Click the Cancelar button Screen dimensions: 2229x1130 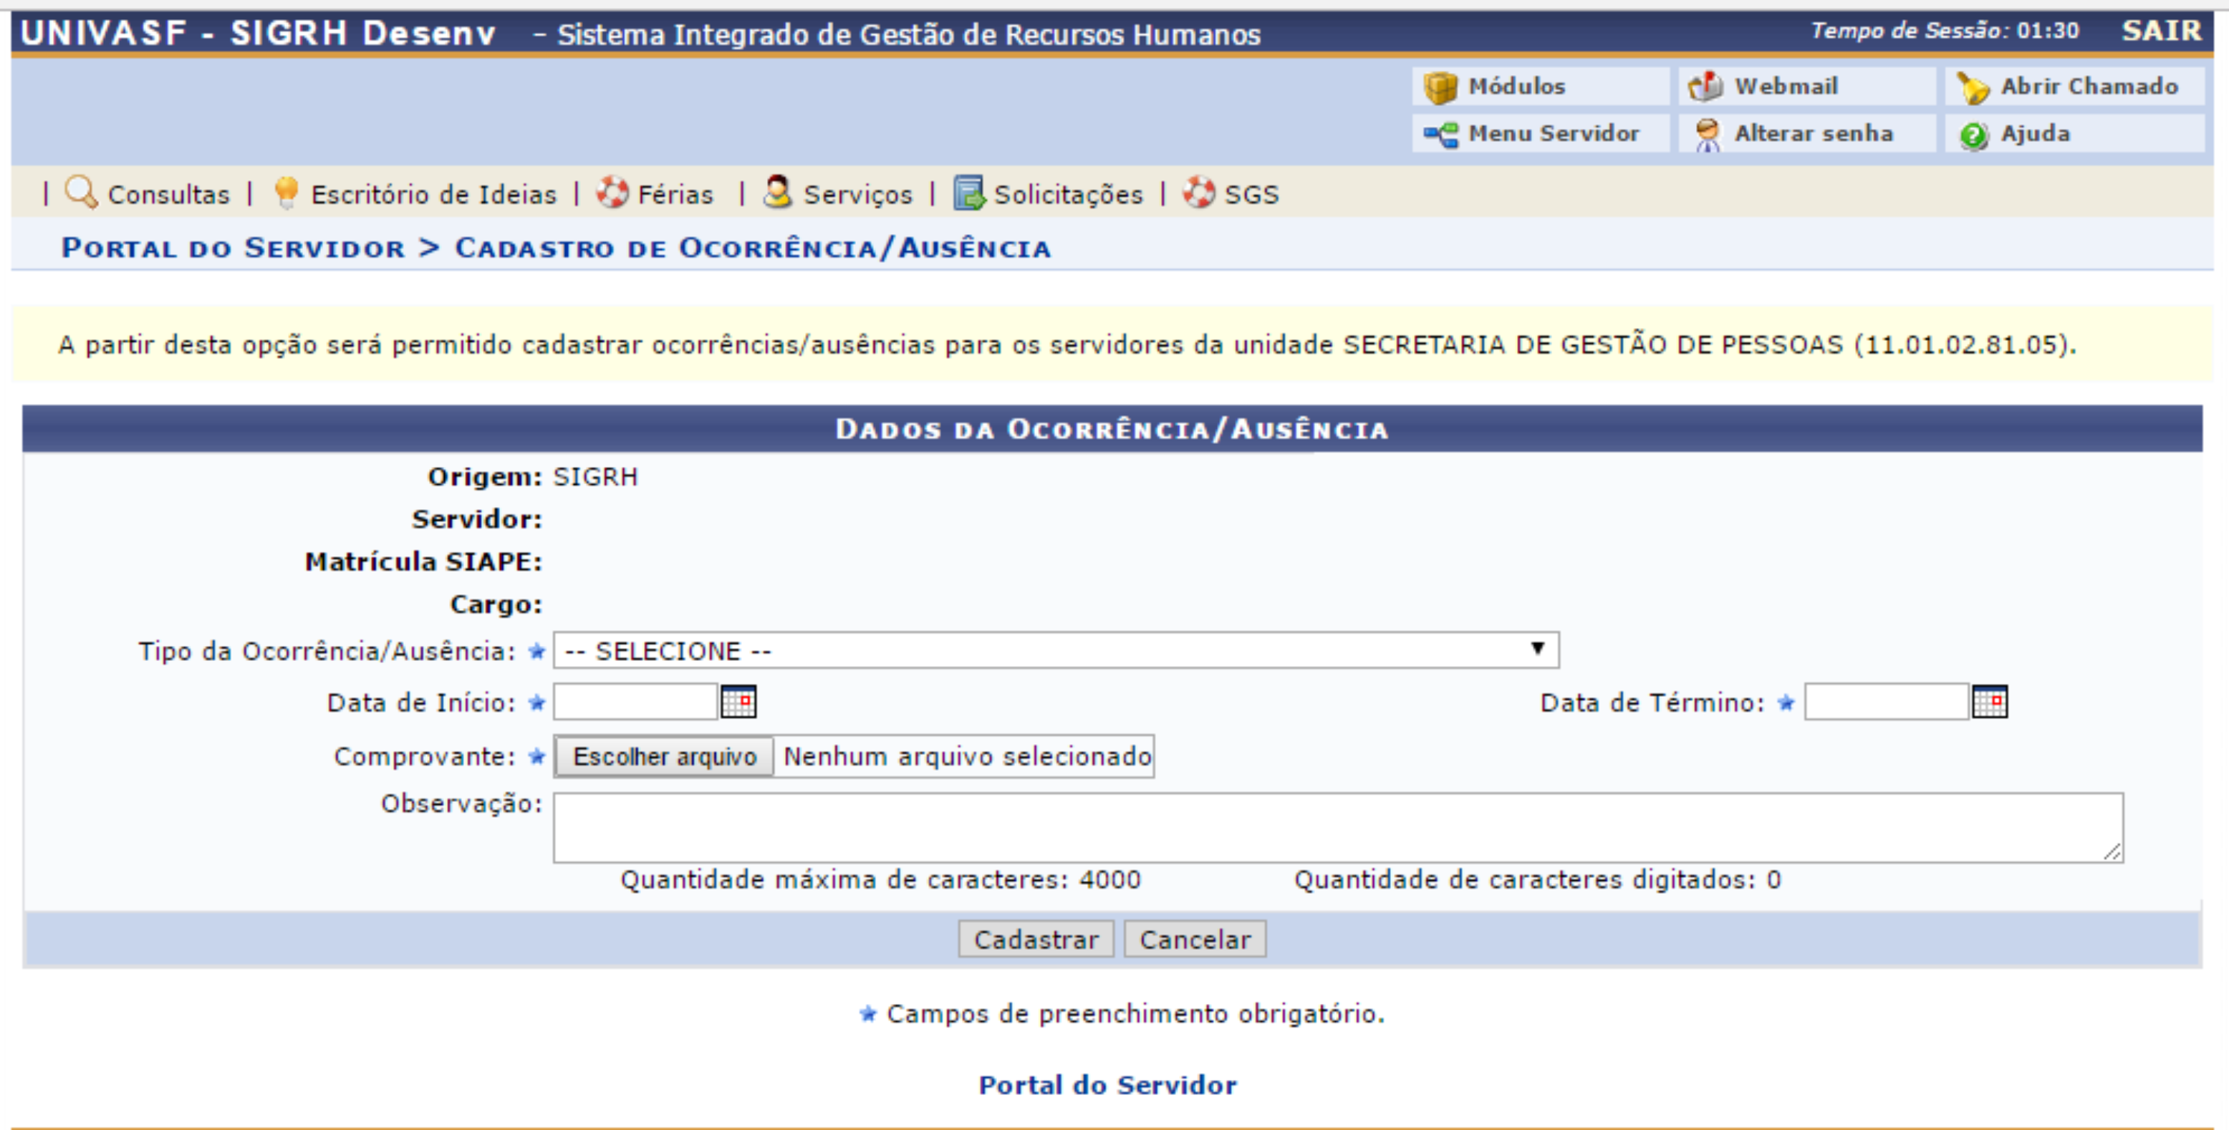click(x=1195, y=939)
